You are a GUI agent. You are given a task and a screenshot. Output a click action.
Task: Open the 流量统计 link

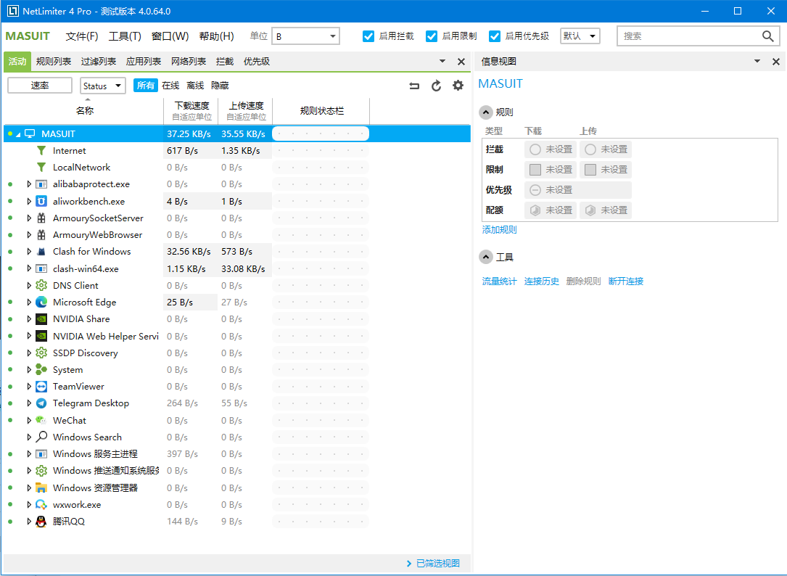499,281
